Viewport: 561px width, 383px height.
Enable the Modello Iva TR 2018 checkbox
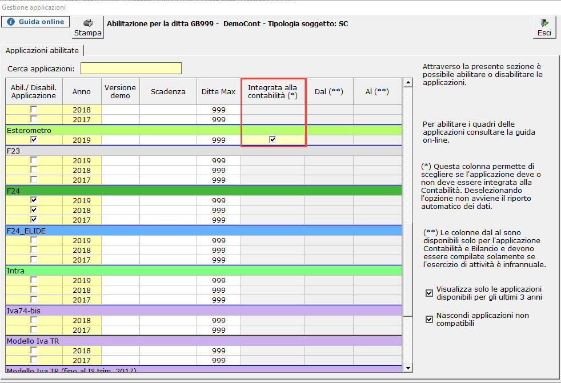coord(34,350)
